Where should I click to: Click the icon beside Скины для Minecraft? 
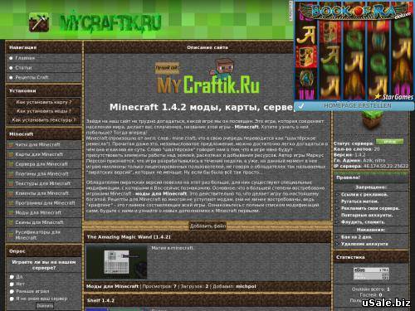[x=11, y=222]
